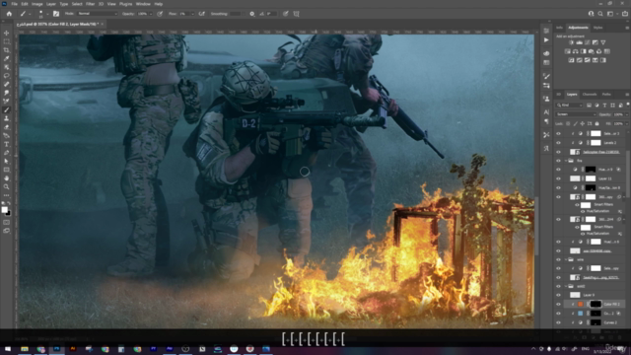Click the orange Color Fill 2 thumbnail

tap(581, 305)
